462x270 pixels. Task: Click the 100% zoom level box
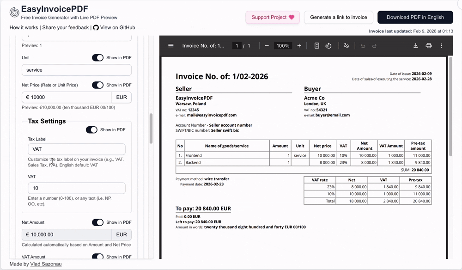click(x=283, y=46)
